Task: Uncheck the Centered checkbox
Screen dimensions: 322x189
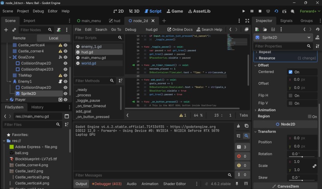Action: (290, 72)
